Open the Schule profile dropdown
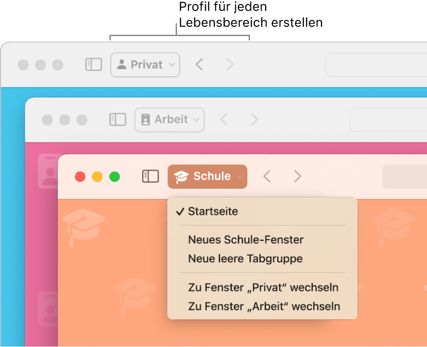427x347 pixels. point(207,176)
